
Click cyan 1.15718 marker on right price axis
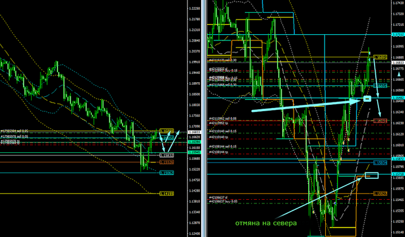[398, 174]
